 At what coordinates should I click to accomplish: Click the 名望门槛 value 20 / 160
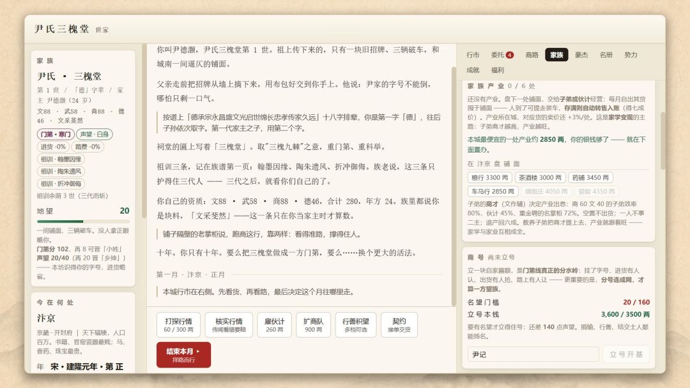636,302
